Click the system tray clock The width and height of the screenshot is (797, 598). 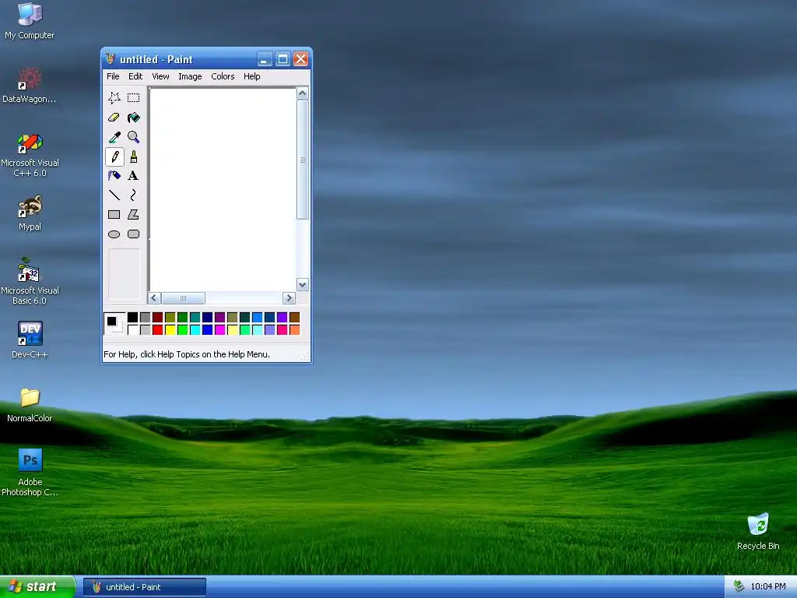768,587
